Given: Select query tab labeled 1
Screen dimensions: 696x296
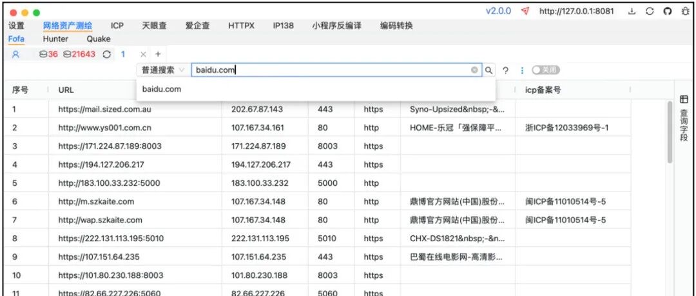Looking at the screenshot, I should click(x=123, y=54).
